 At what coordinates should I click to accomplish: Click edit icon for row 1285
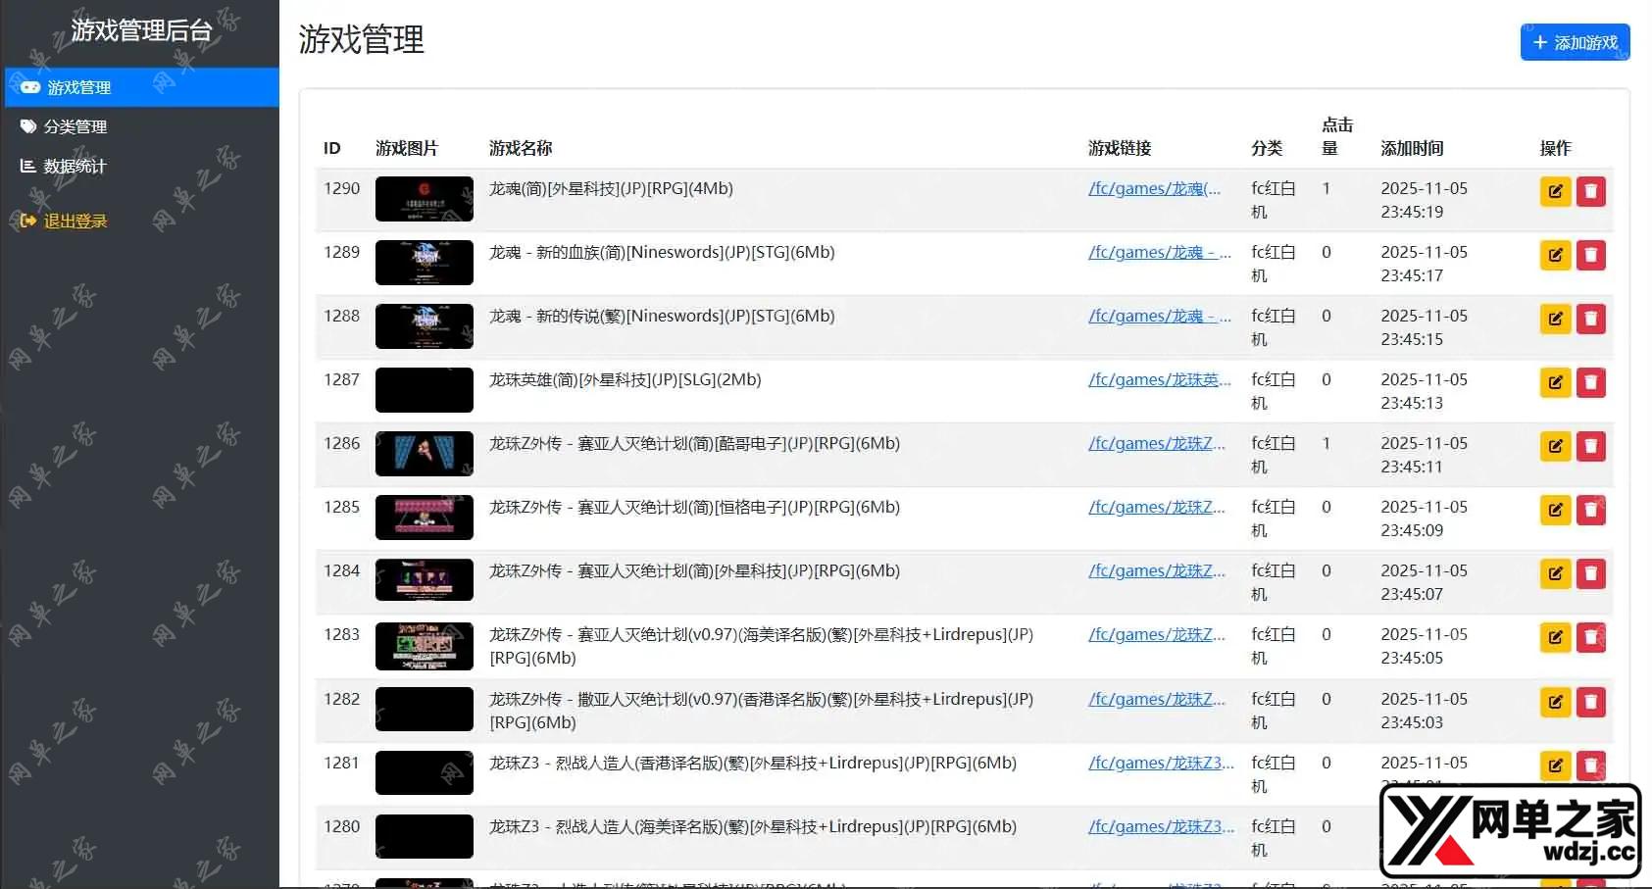point(1555,511)
